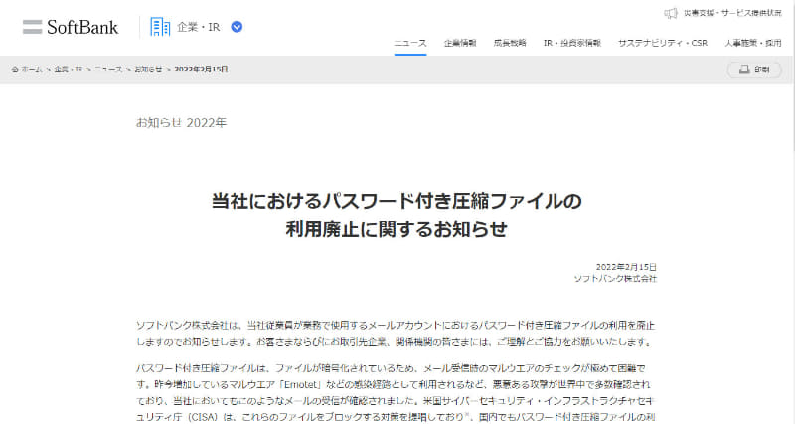Click the 2022年2月15日 article date

[x=626, y=267]
